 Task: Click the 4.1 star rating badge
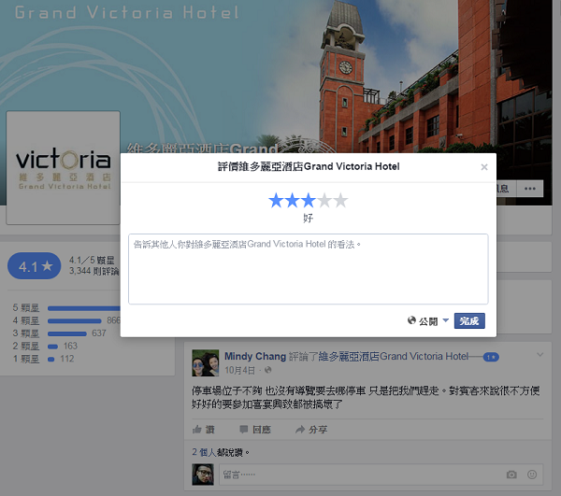[x=35, y=266]
